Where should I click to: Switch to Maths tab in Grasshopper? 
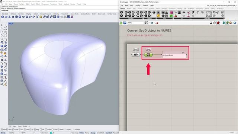[x=129, y=9]
